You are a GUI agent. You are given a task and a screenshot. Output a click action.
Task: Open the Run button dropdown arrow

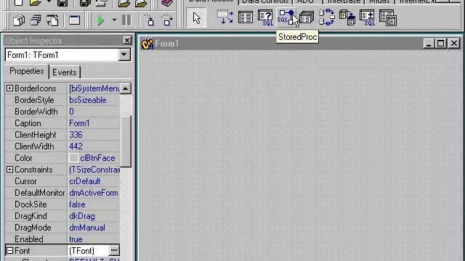pyautogui.click(x=114, y=20)
